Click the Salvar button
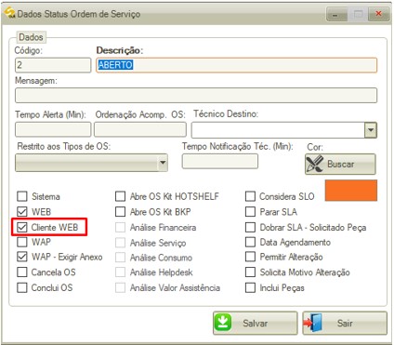The width and height of the screenshot is (394, 345). 256,323
